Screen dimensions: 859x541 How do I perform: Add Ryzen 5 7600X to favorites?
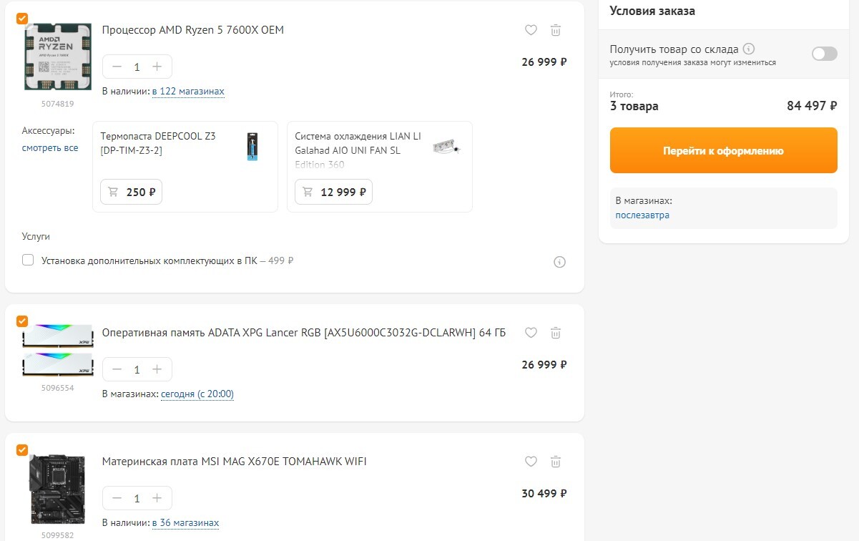531,30
